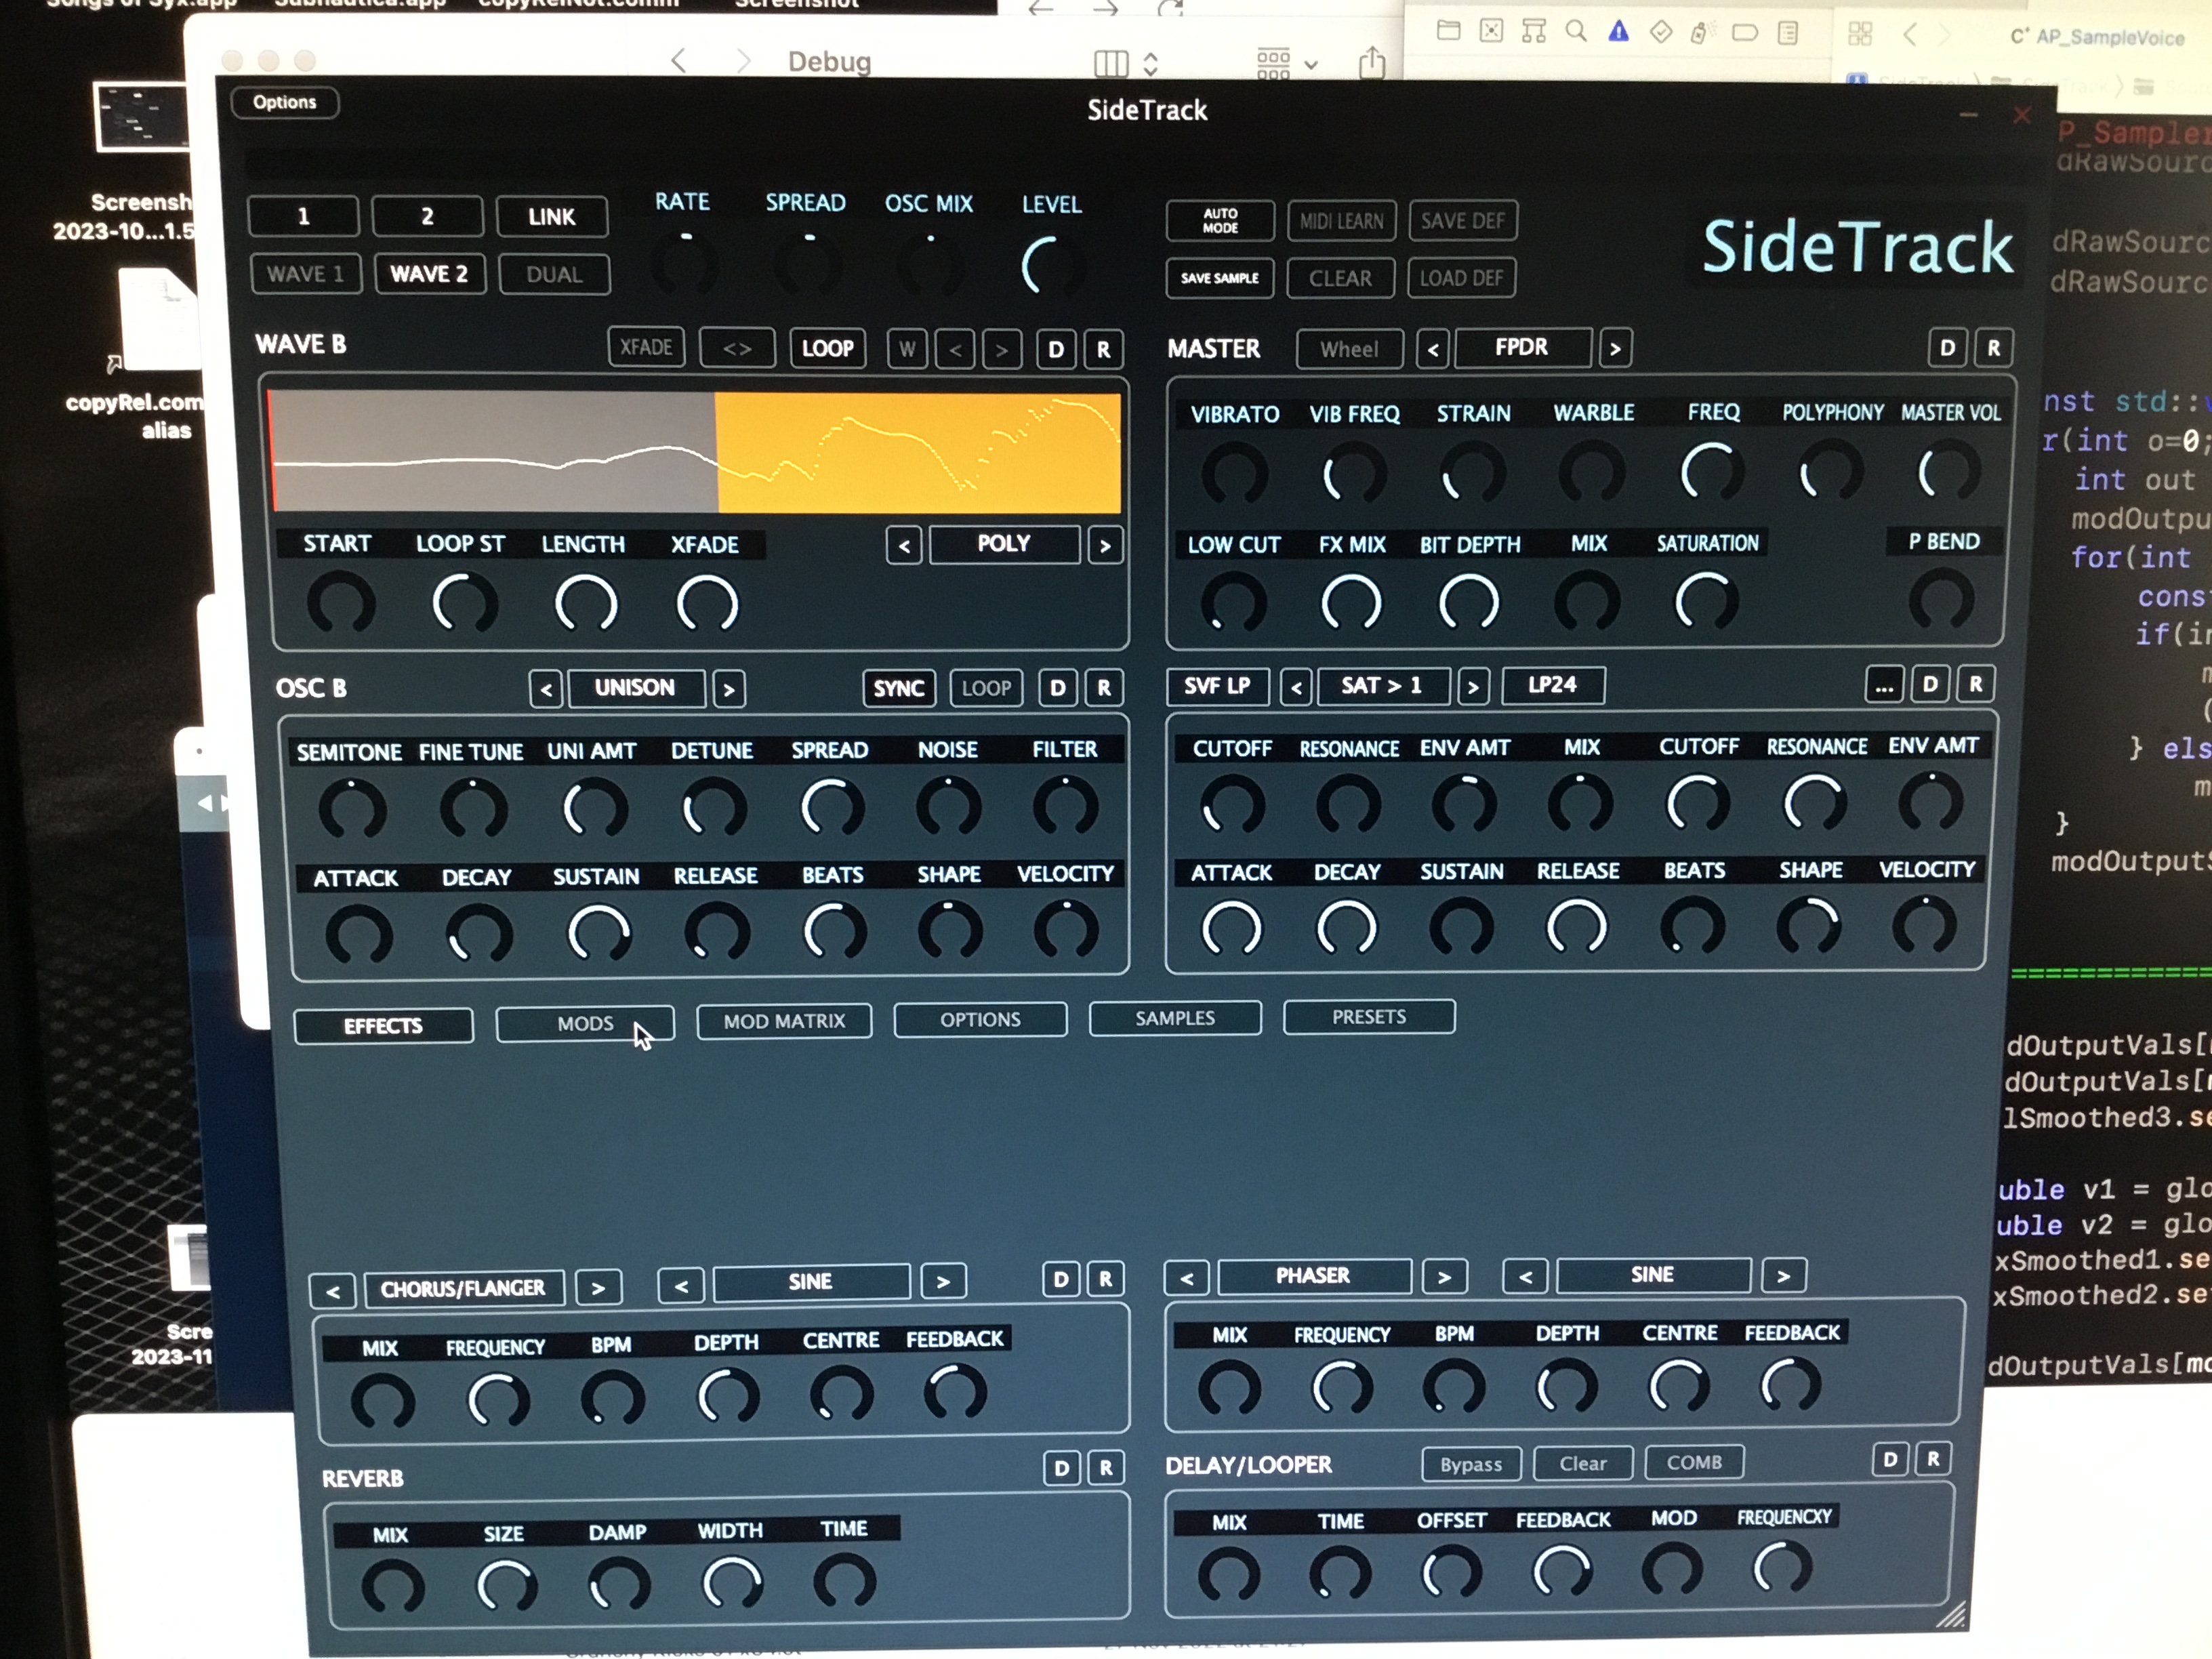Click the LEVEL knob

click(1052, 267)
